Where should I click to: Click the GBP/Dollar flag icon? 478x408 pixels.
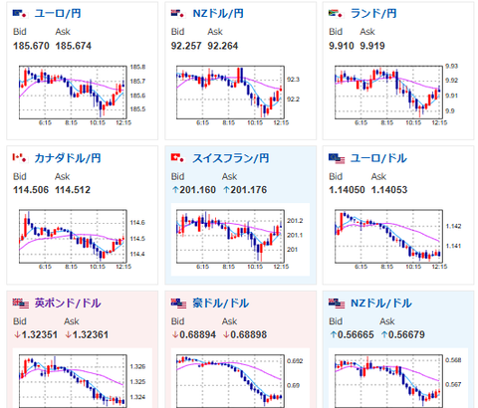coord(21,304)
